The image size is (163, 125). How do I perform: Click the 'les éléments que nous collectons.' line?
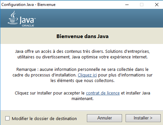click(82, 81)
